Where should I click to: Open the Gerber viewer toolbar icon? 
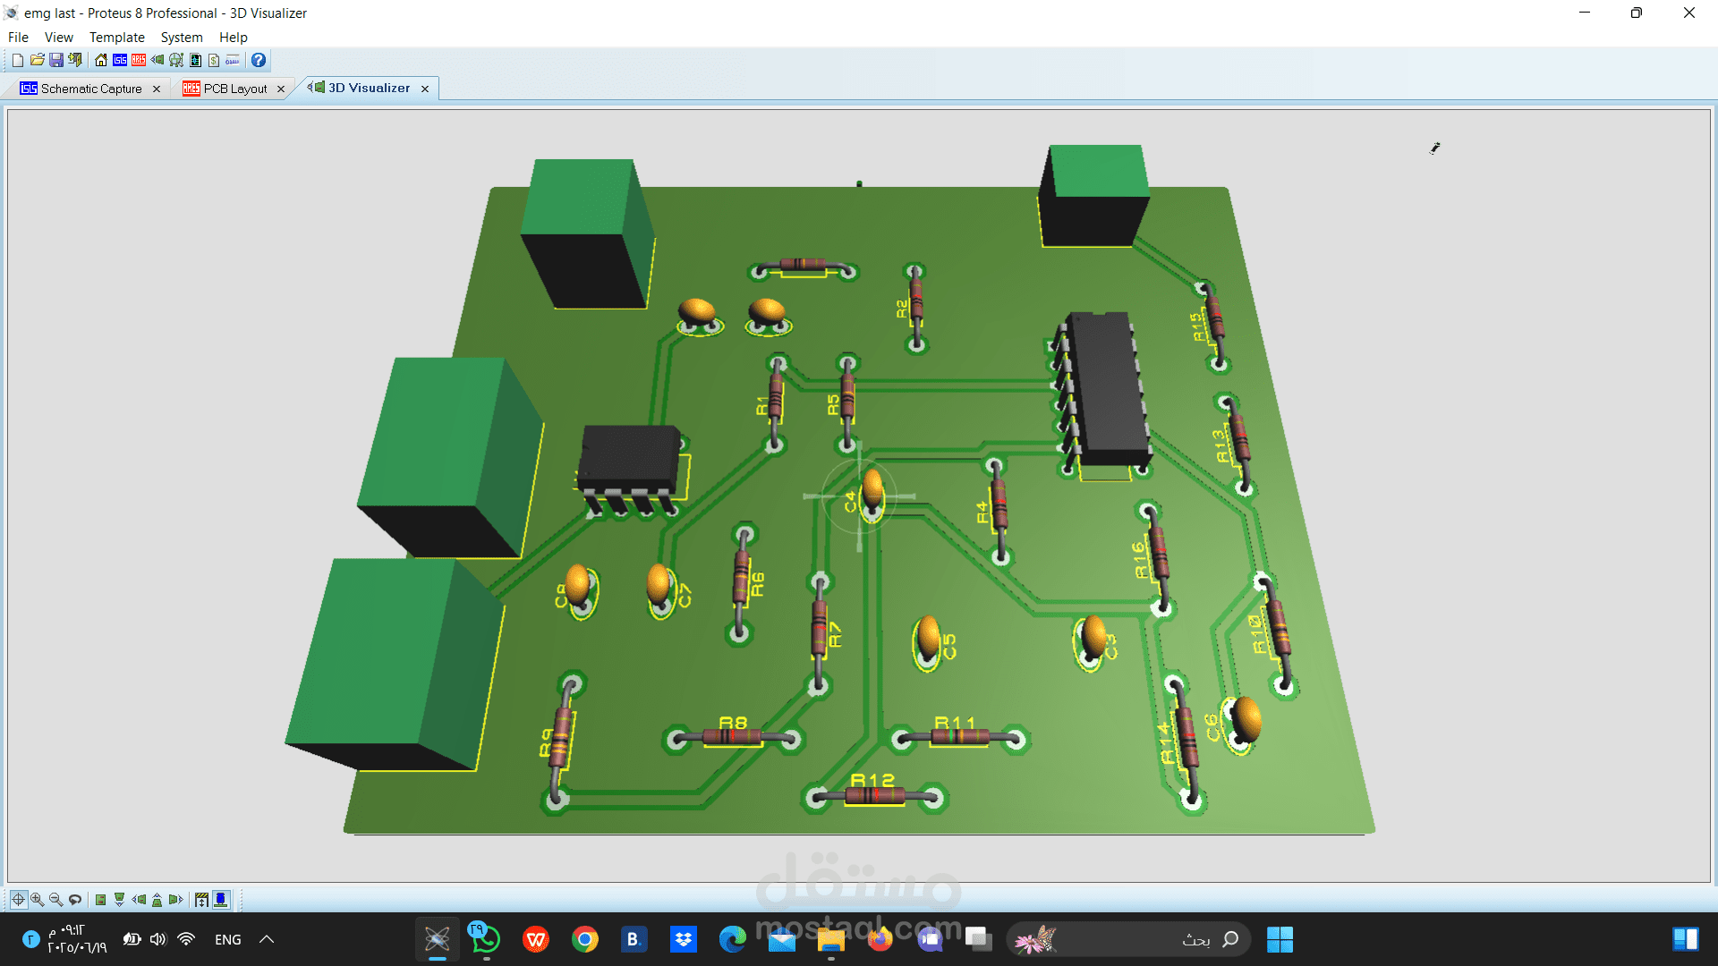coord(176,60)
